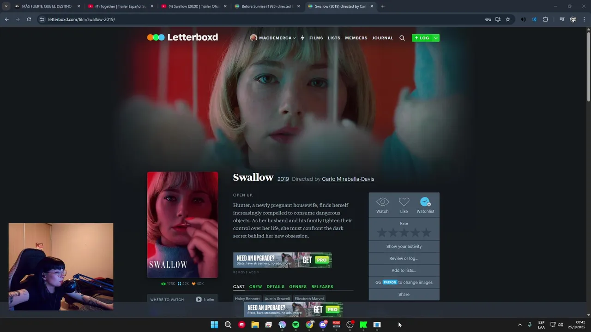
Task: Open the MEMBERS nav menu
Action: coord(356,38)
